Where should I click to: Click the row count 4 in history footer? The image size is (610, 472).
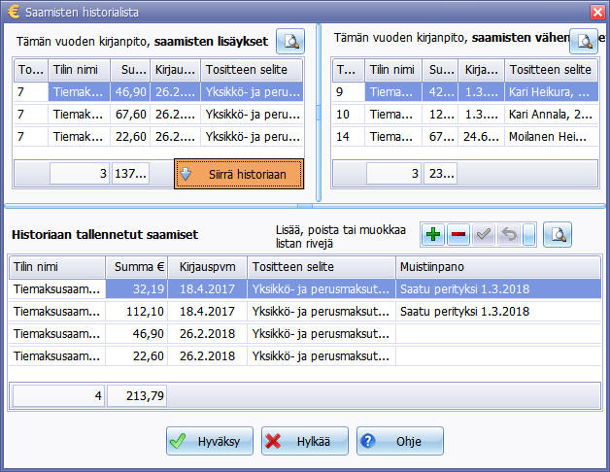point(58,396)
